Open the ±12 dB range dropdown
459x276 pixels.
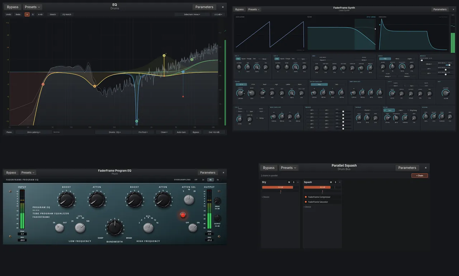[x=218, y=14]
